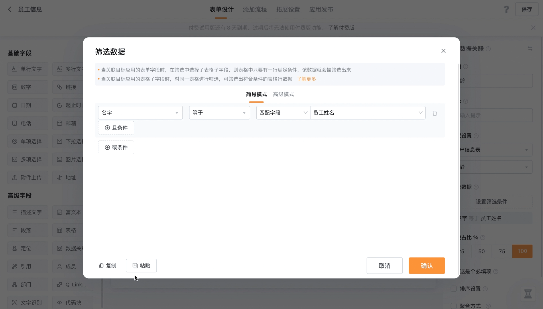543x309 pixels.
Task: Add a 部门 field
Action: [x=28, y=285]
